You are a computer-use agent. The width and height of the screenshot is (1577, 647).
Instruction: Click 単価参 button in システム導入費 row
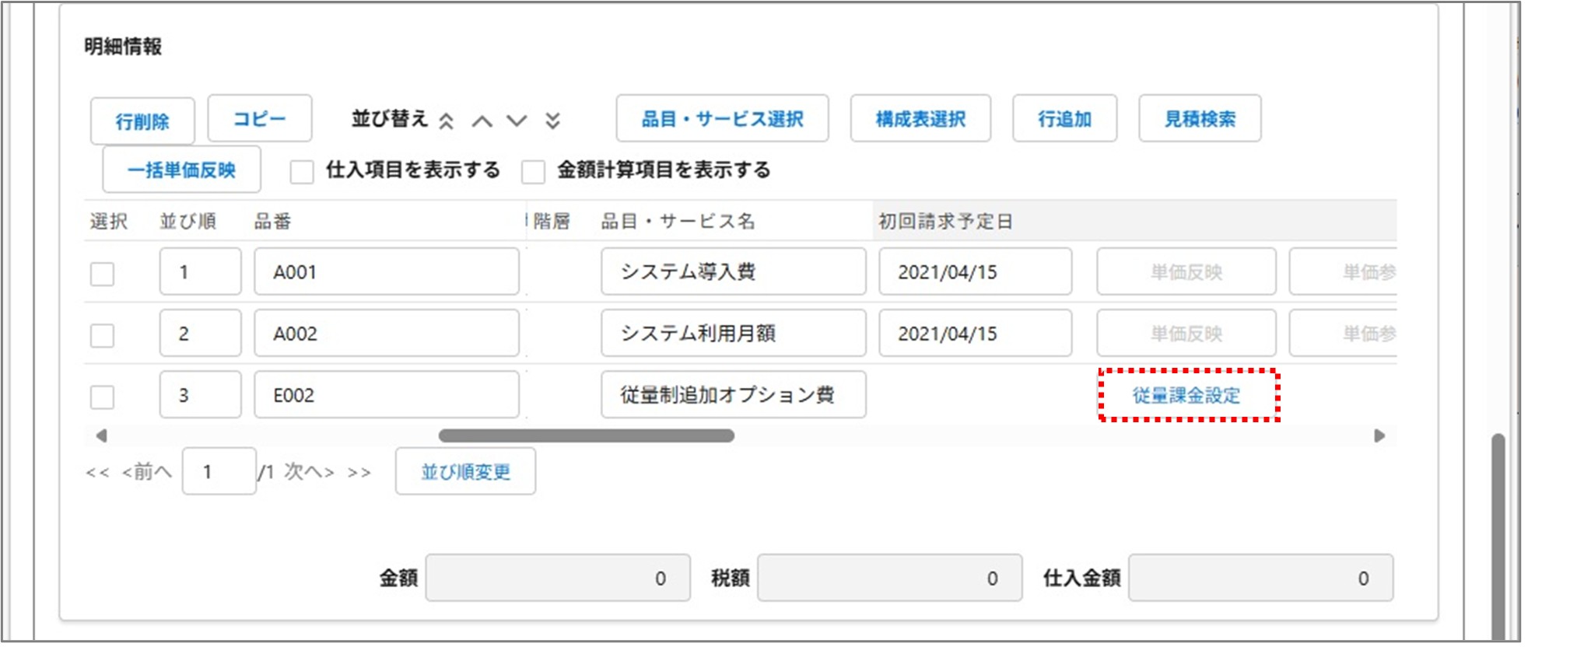pyautogui.click(x=1344, y=271)
